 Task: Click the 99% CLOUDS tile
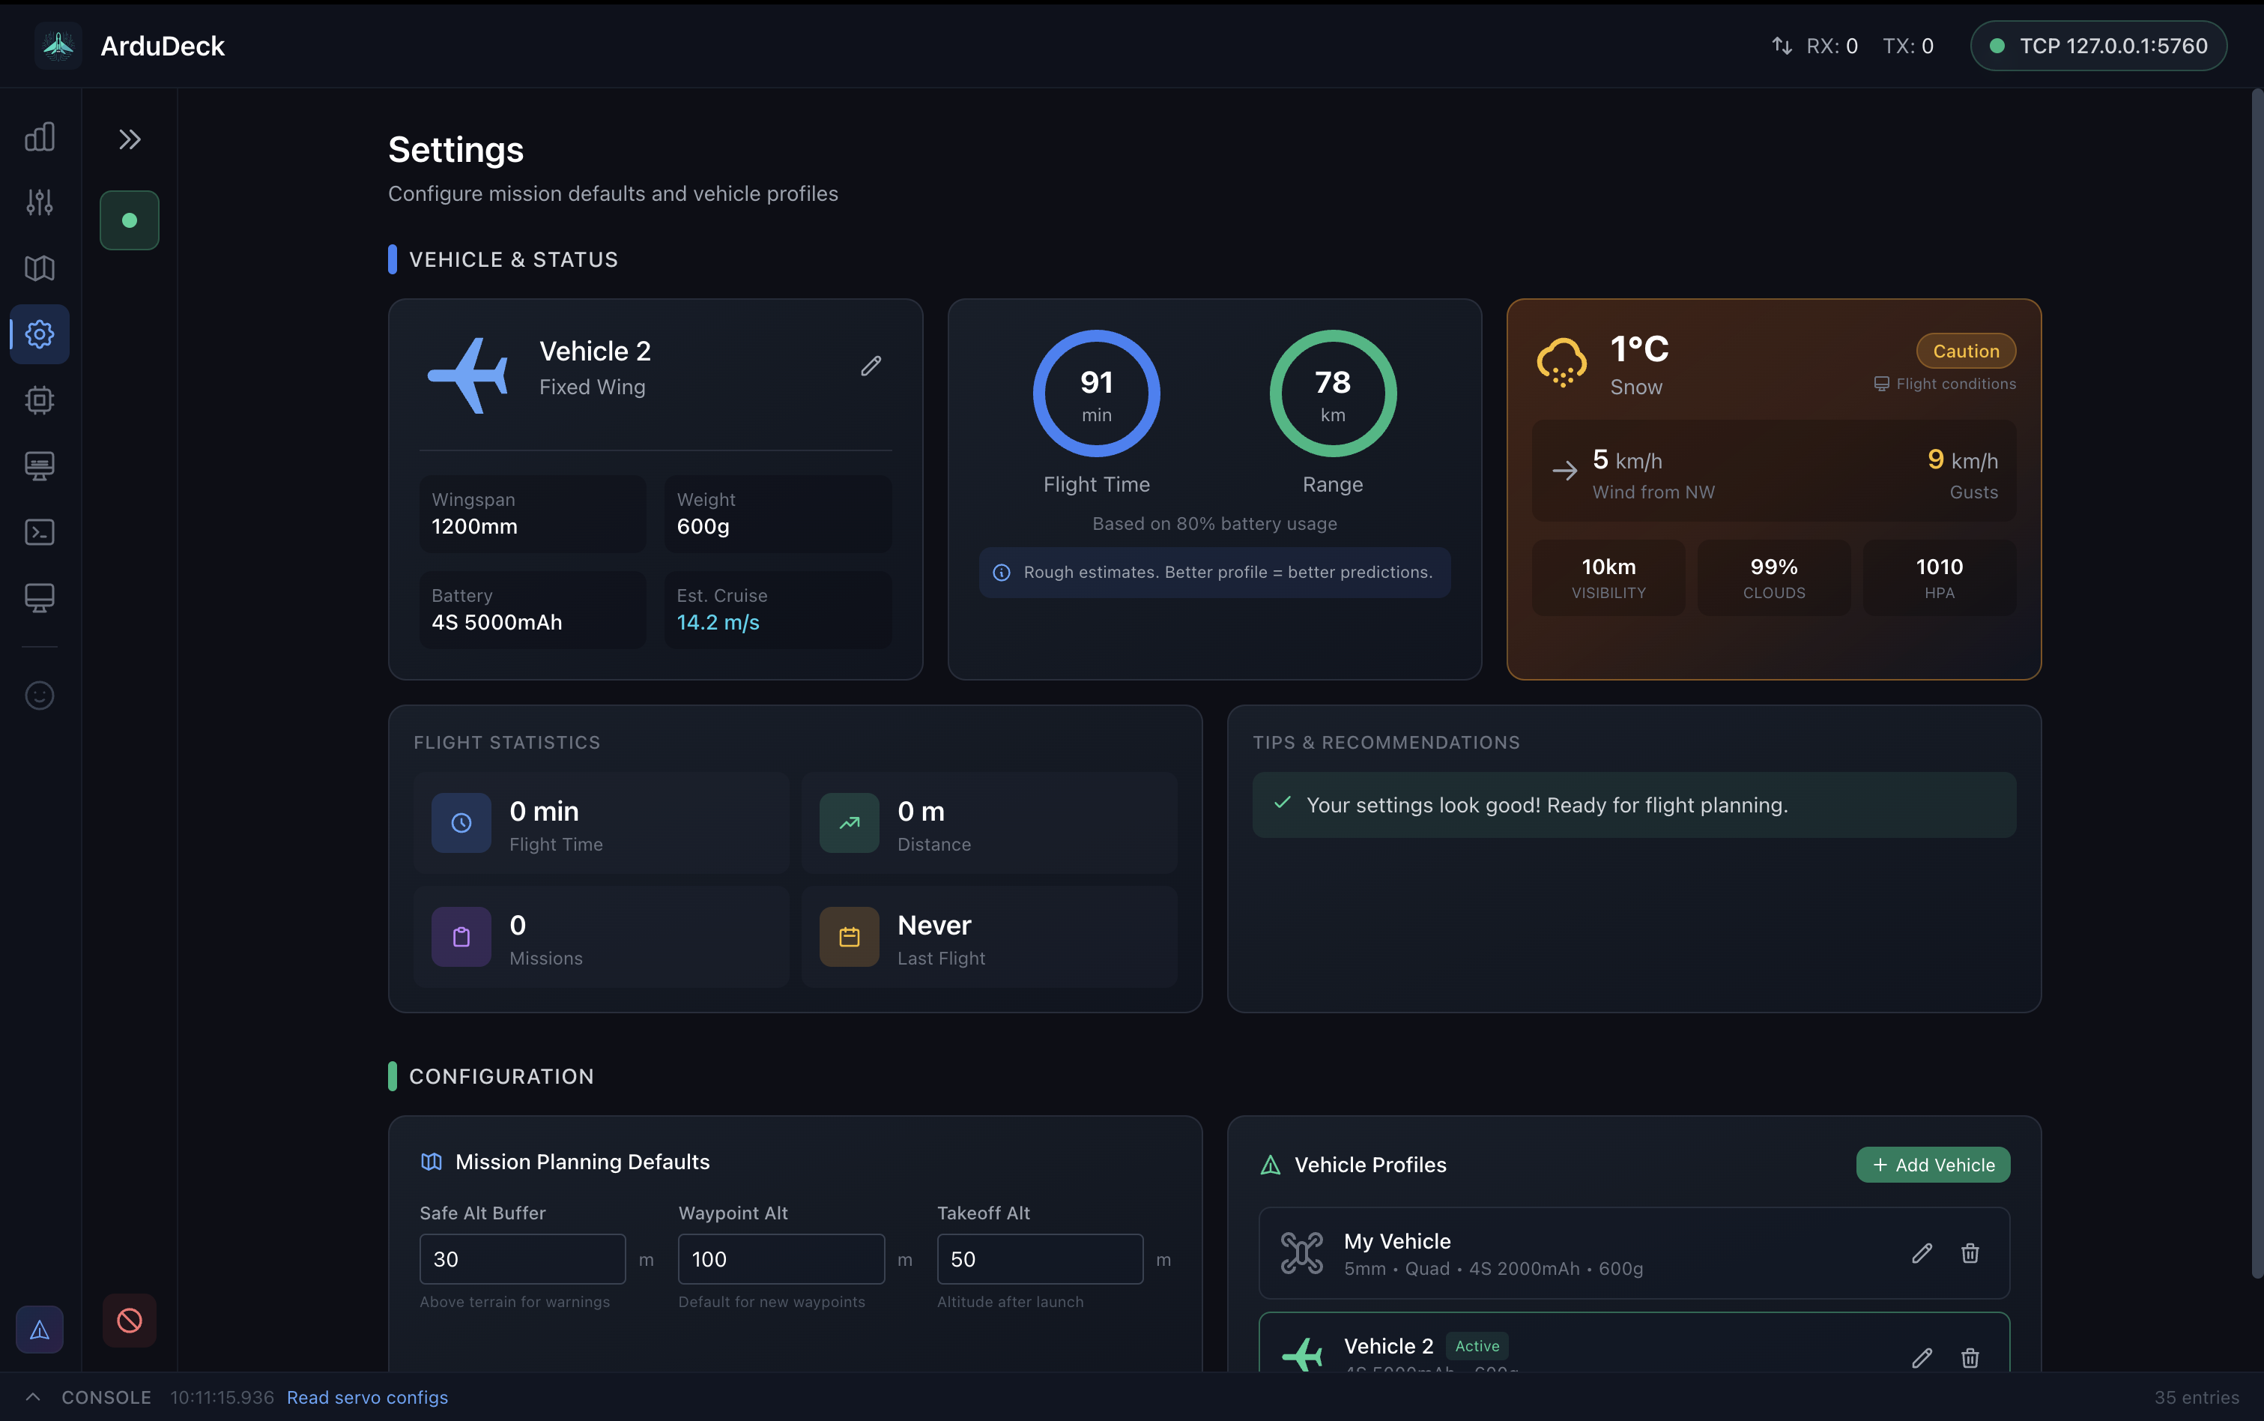click(1773, 578)
